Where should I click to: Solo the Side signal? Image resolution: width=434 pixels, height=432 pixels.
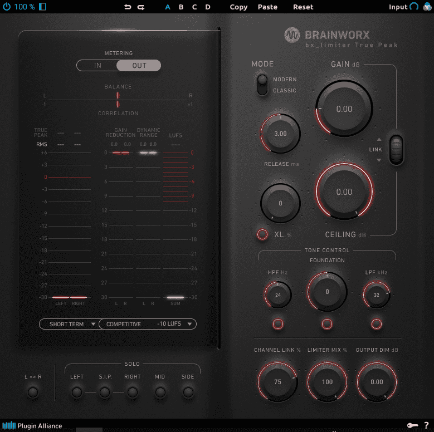(188, 392)
